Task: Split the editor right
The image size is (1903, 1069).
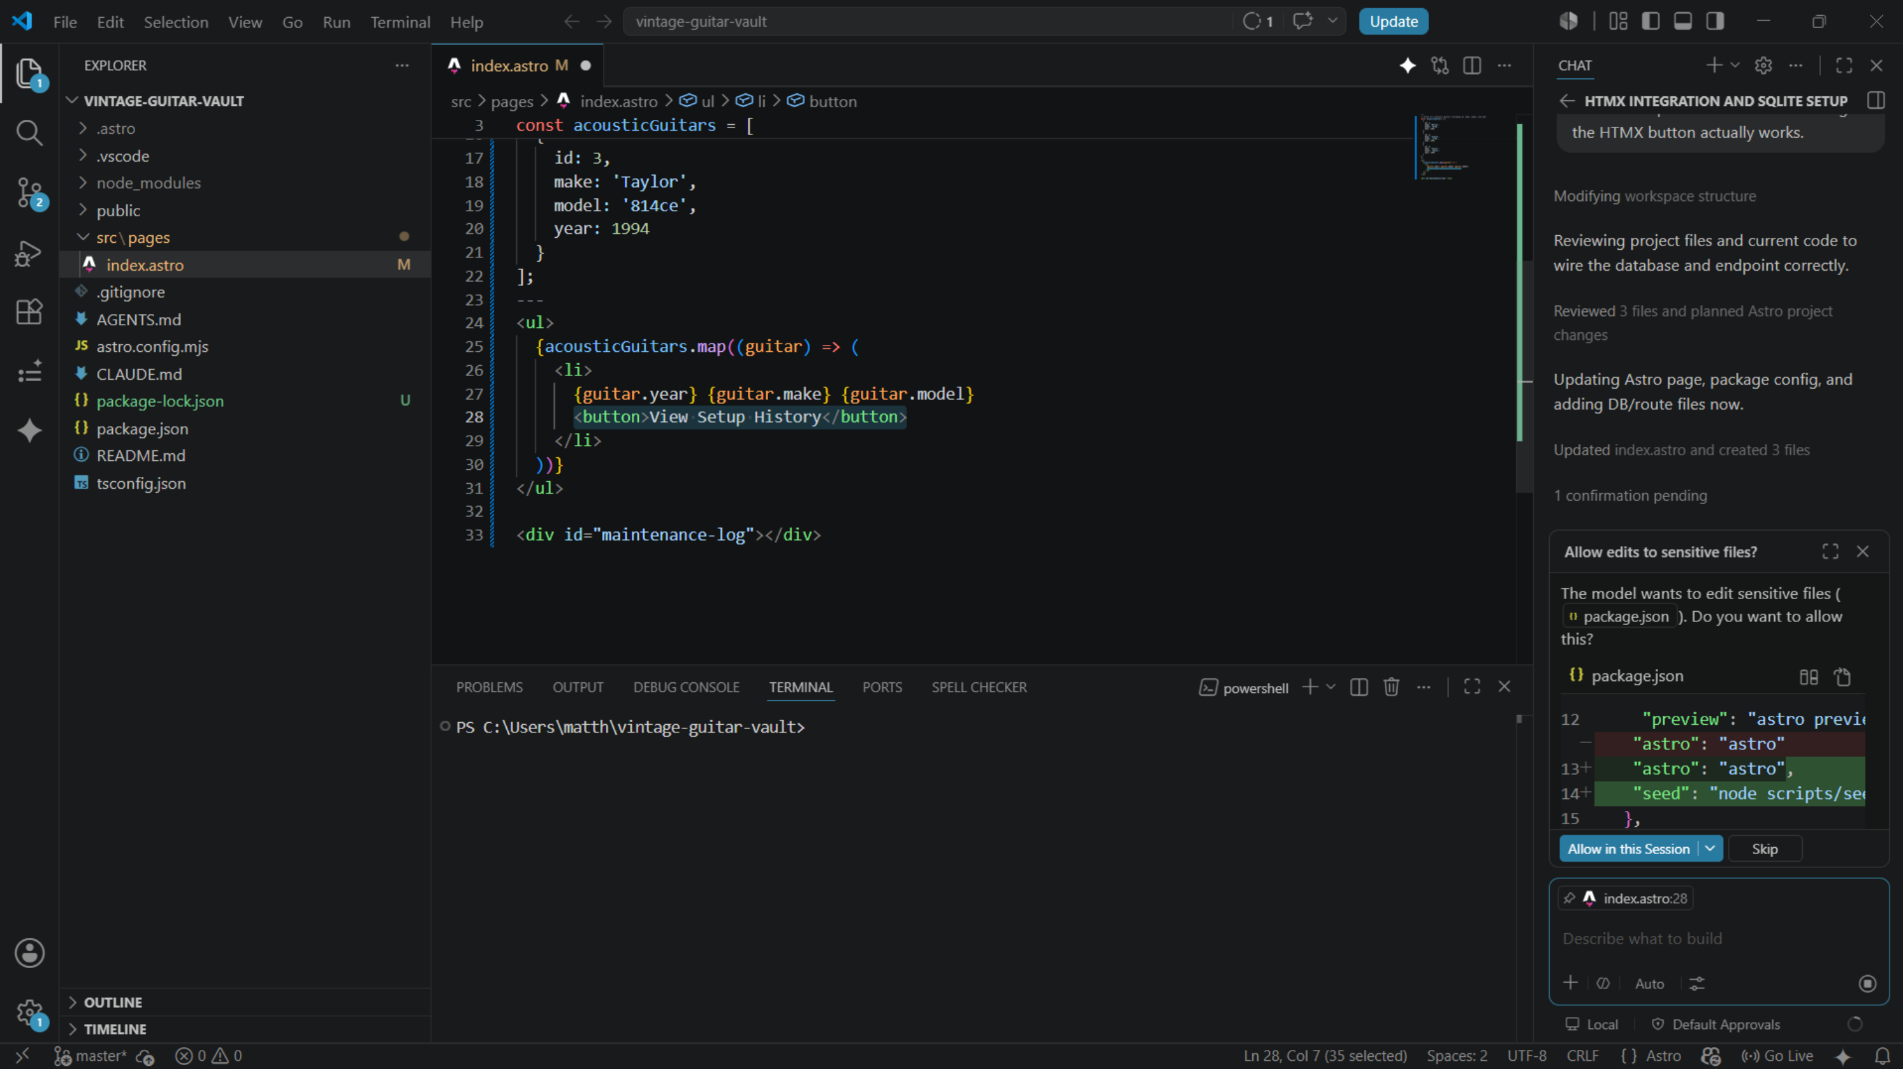Action: tap(1472, 66)
